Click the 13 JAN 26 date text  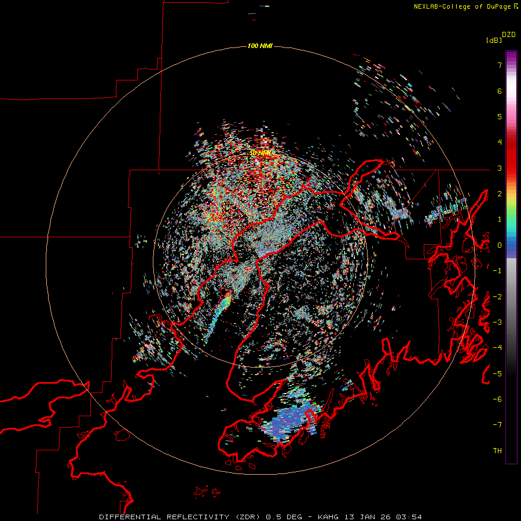pos(369,517)
